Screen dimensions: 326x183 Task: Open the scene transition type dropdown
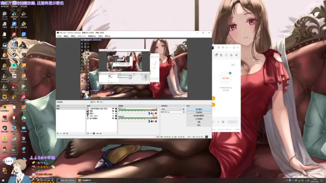[x=171, y=109]
